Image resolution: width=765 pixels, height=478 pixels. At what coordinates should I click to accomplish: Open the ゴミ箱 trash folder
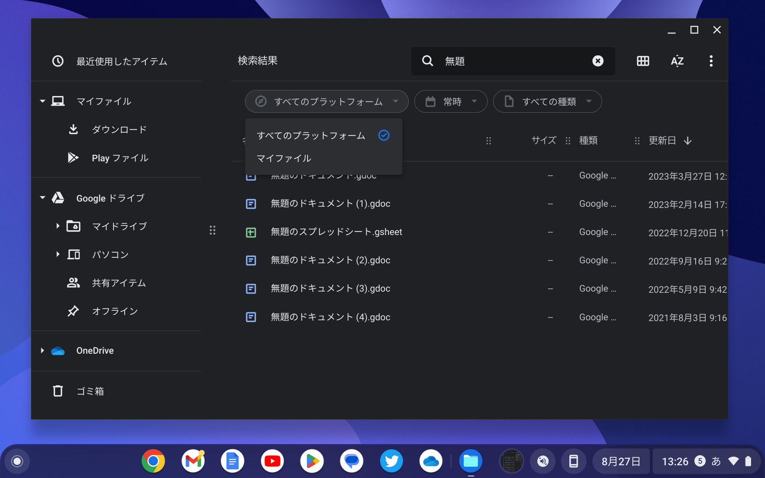click(x=90, y=391)
